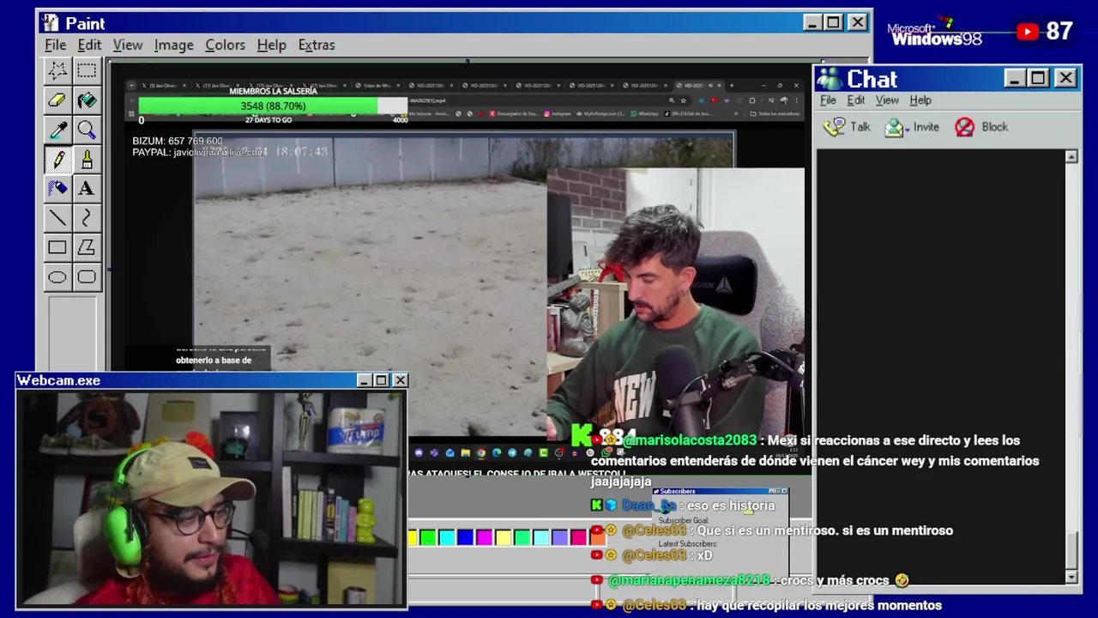1098x618 pixels.
Task: Click the Paint application title bar icon
Action: (51, 23)
